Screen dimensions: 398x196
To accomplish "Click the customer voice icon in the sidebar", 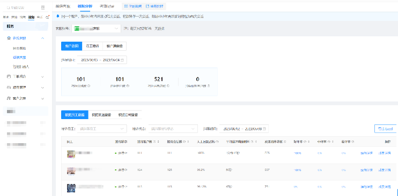I will point(9,98).
